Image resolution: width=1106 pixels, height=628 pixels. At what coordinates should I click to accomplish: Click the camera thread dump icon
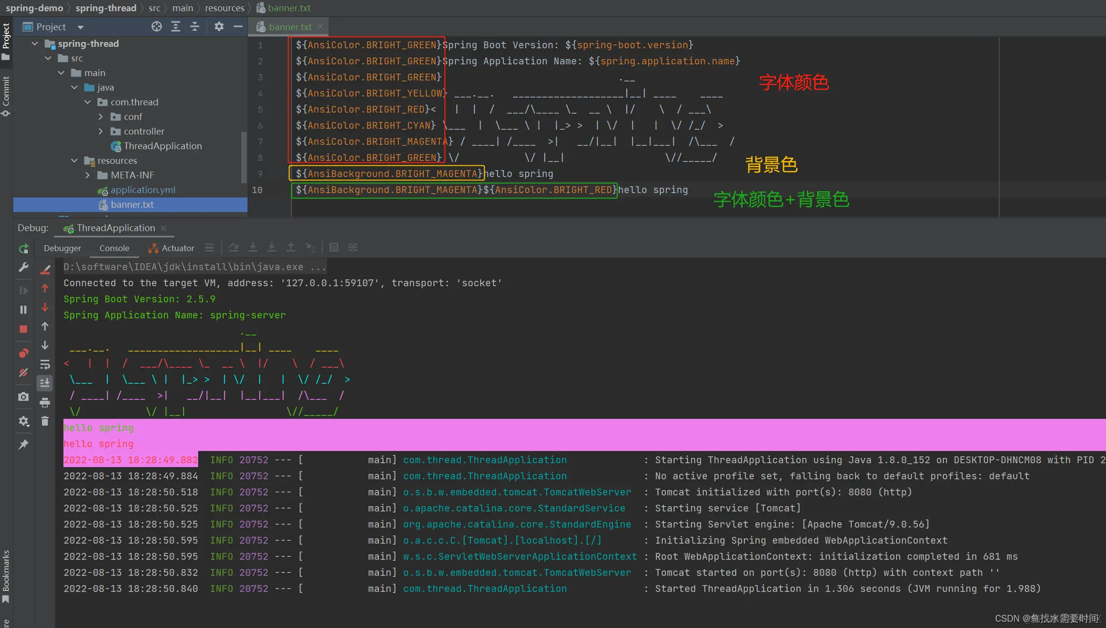23,397
